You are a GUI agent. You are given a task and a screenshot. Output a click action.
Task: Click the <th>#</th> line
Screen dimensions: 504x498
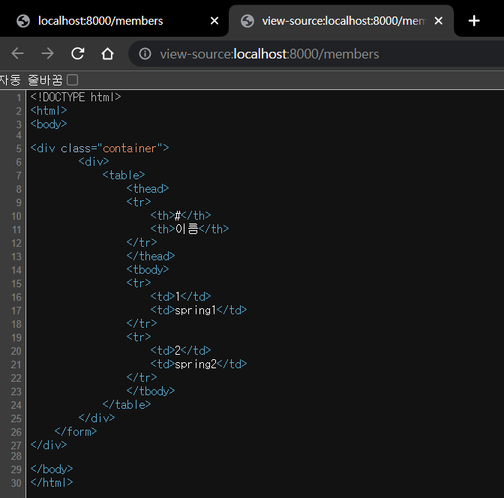click(181, 215)
